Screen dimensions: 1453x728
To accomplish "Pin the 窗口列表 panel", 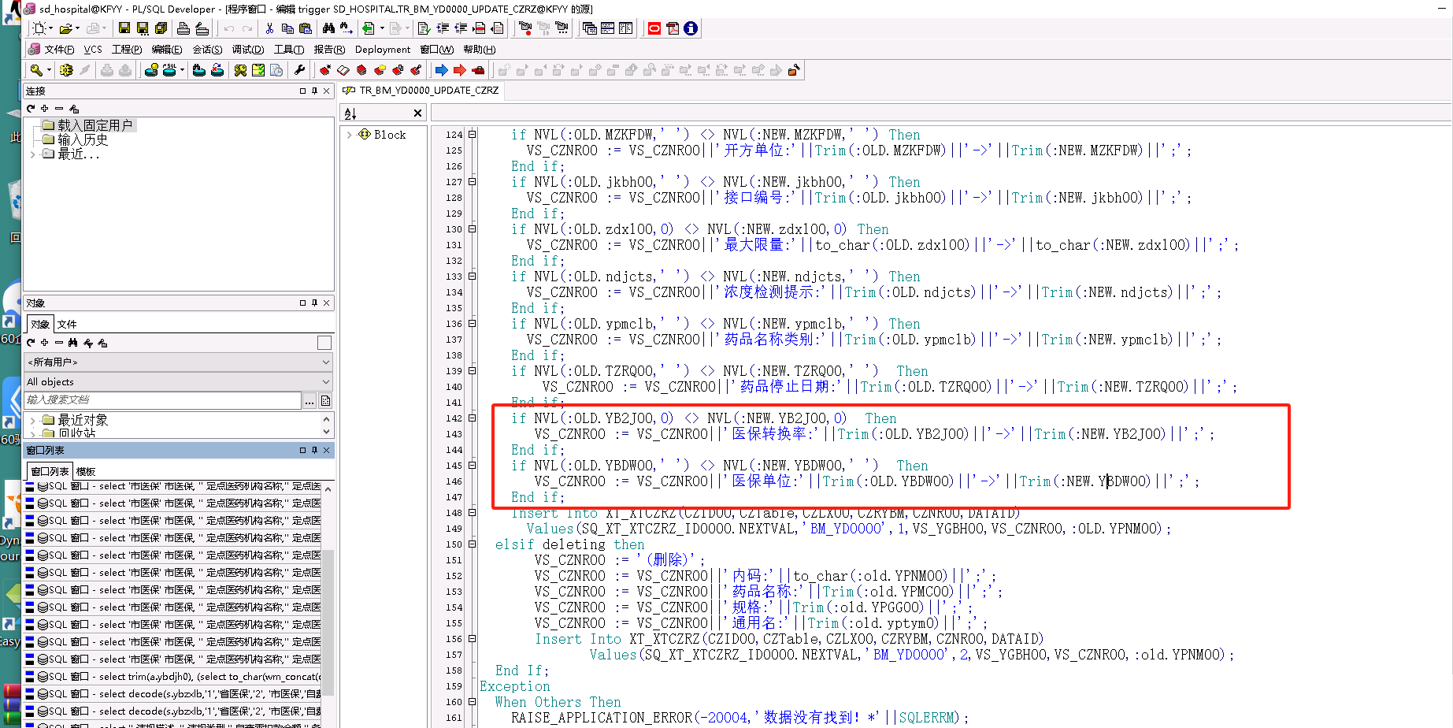I will coord(314,450).
